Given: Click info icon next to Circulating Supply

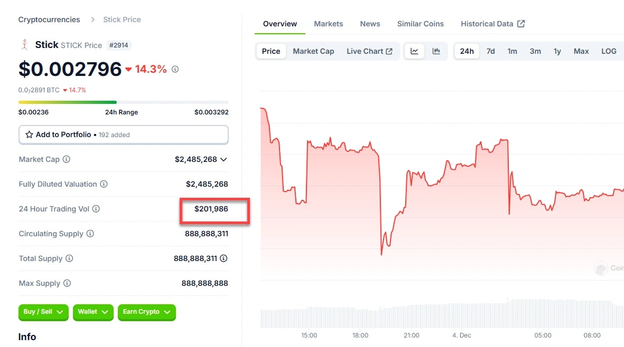Looking at the screenshot, I should tap(90, 234).
